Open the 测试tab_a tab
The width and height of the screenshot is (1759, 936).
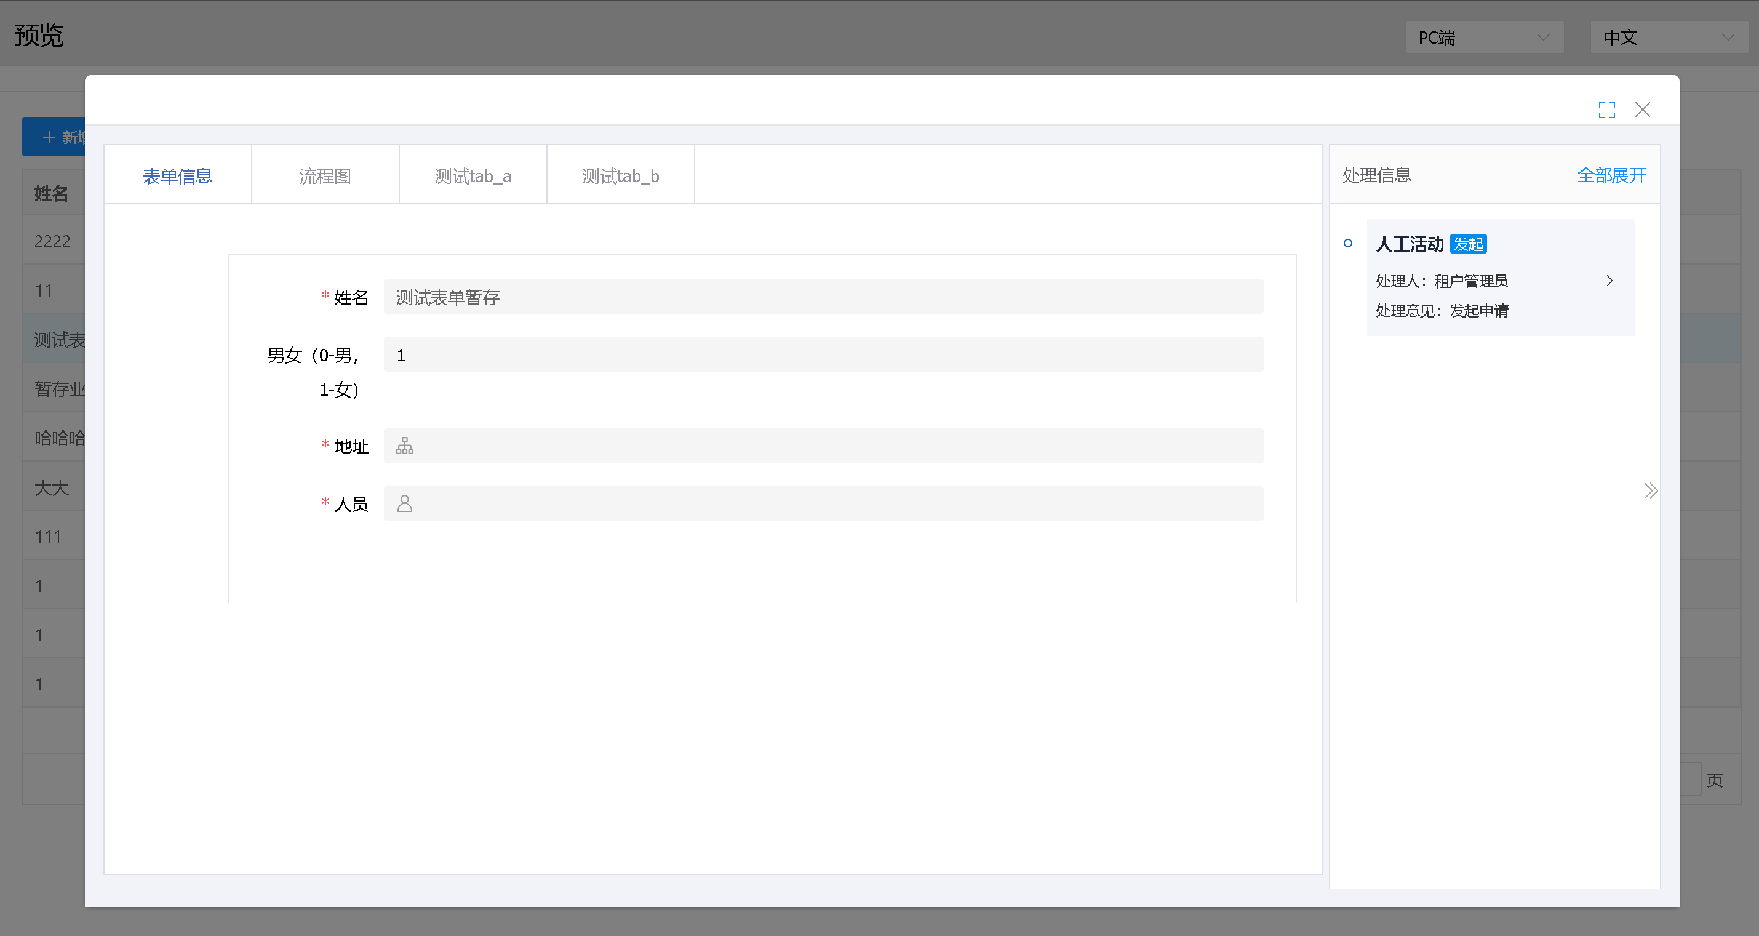coord(473,175)
